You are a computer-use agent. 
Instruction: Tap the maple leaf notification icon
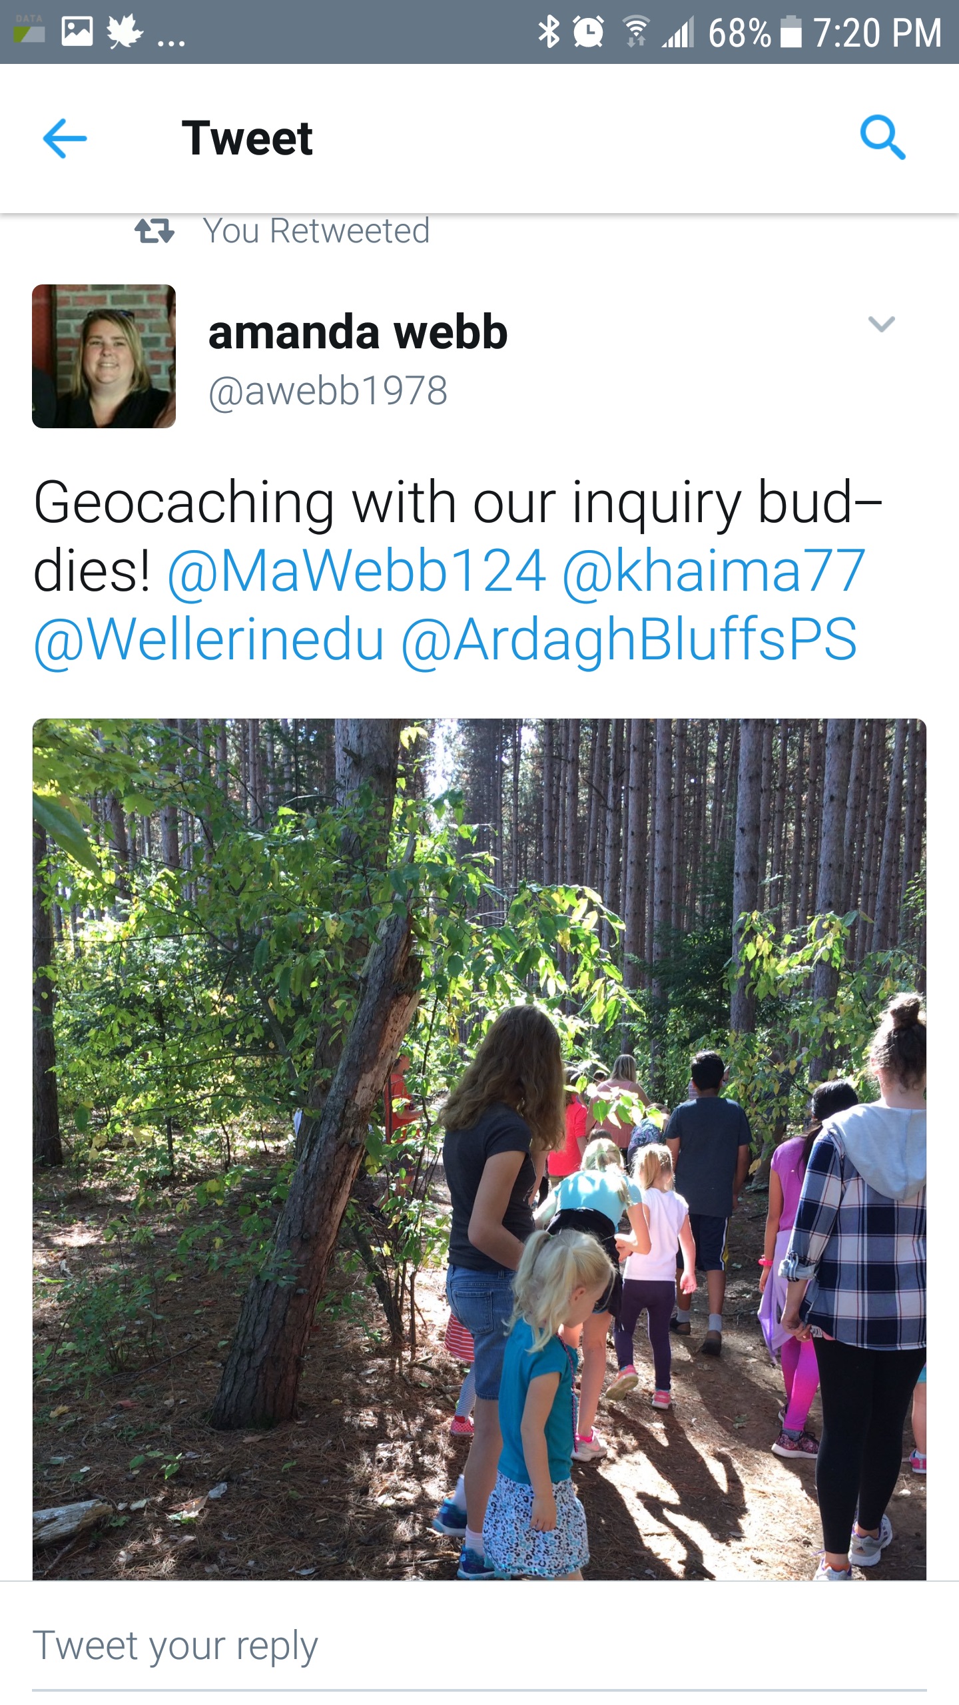point(125,32)
